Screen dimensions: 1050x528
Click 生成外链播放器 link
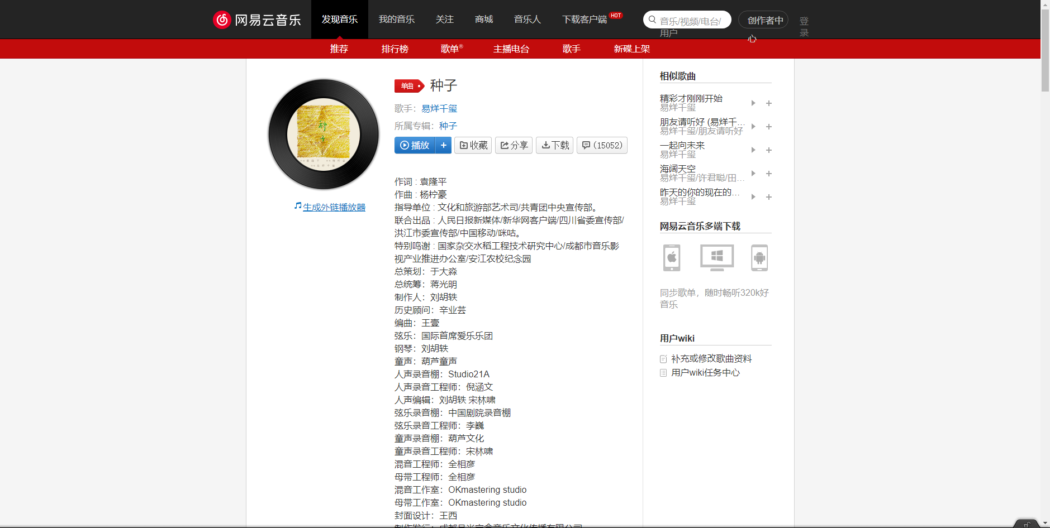coord(334,207)
